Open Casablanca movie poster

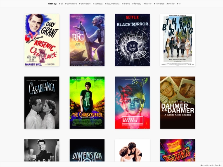click(x=42, y=103)
